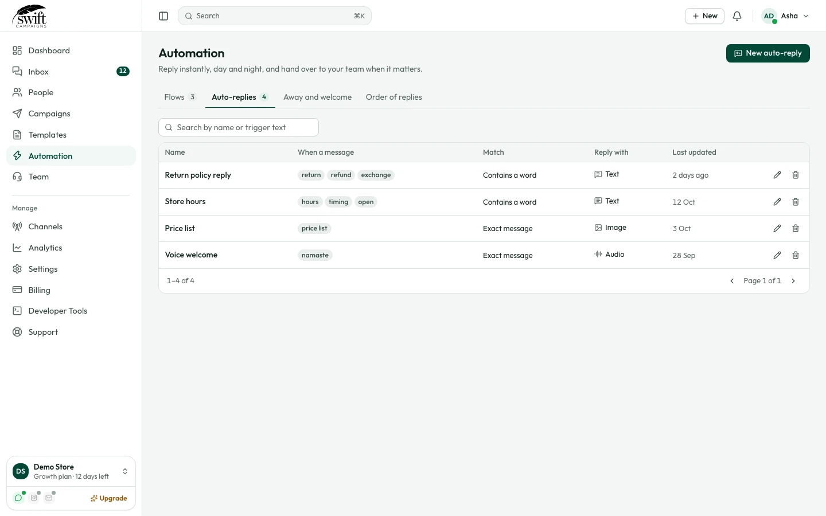Click the Instagram channel status icon
826x516 pixels.
pos(34,498)
